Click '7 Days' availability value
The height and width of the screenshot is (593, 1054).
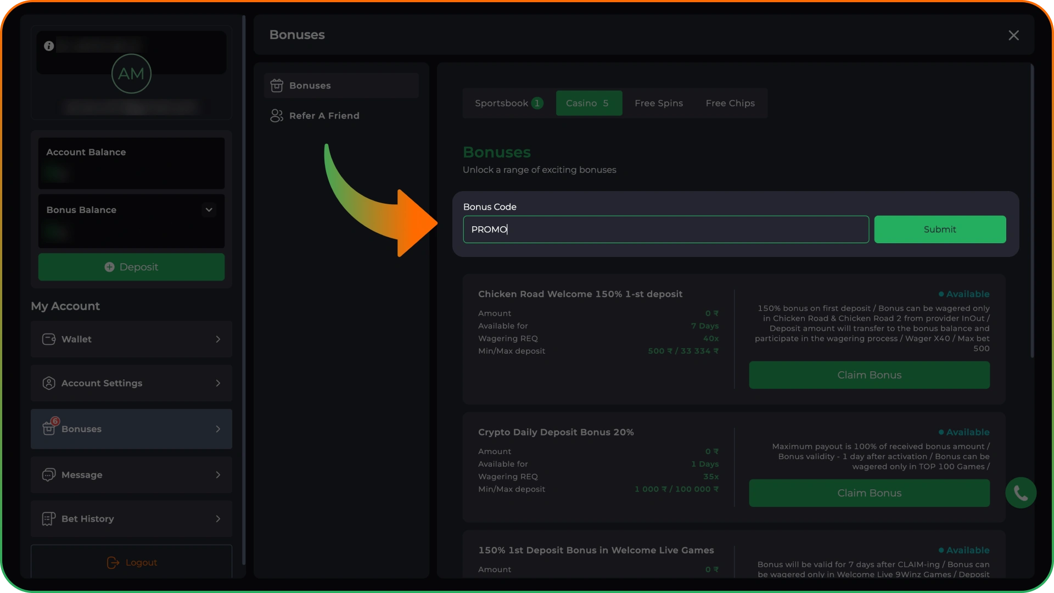coord(705,326)
